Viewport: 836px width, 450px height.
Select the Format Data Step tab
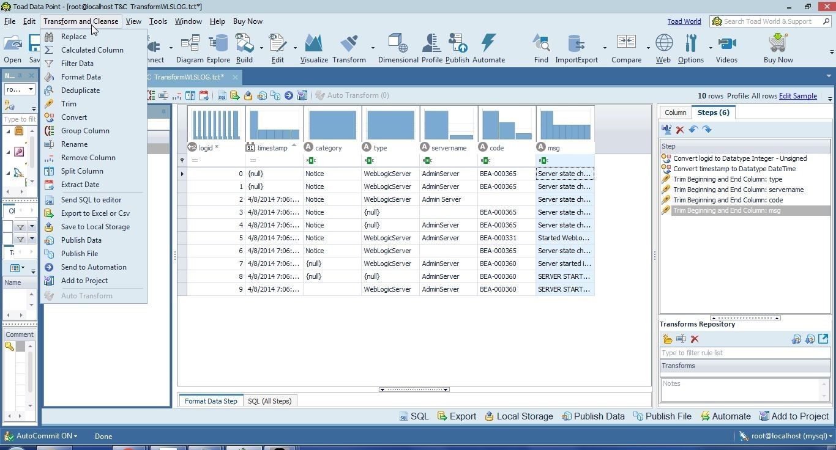(211, 401)
